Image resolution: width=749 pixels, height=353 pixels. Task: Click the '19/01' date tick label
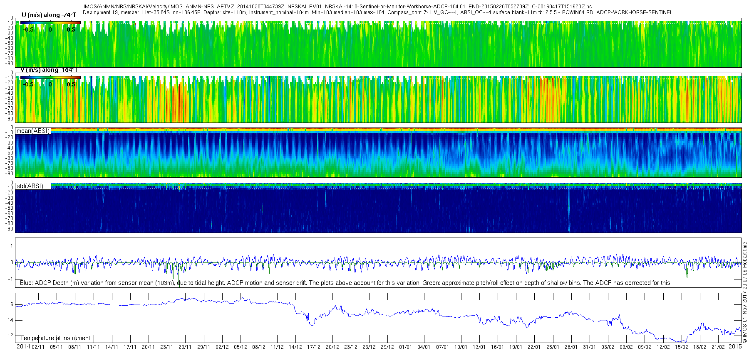tap(516, 347)
